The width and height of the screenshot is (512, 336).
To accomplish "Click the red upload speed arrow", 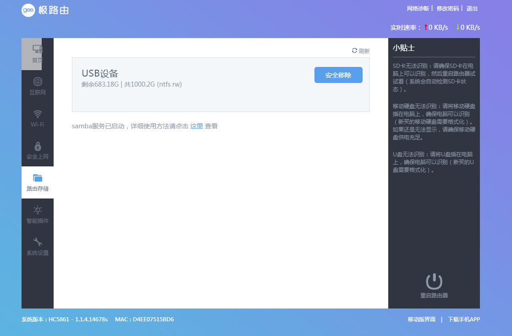I will tap(425, 28).
